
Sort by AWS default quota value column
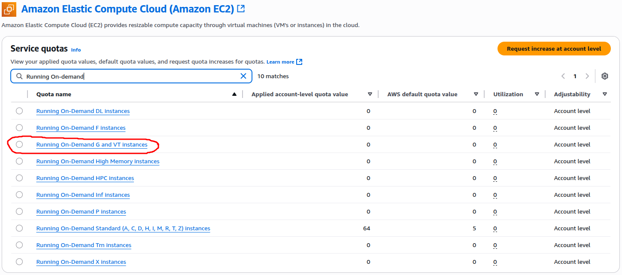click(x=476, y=95)
